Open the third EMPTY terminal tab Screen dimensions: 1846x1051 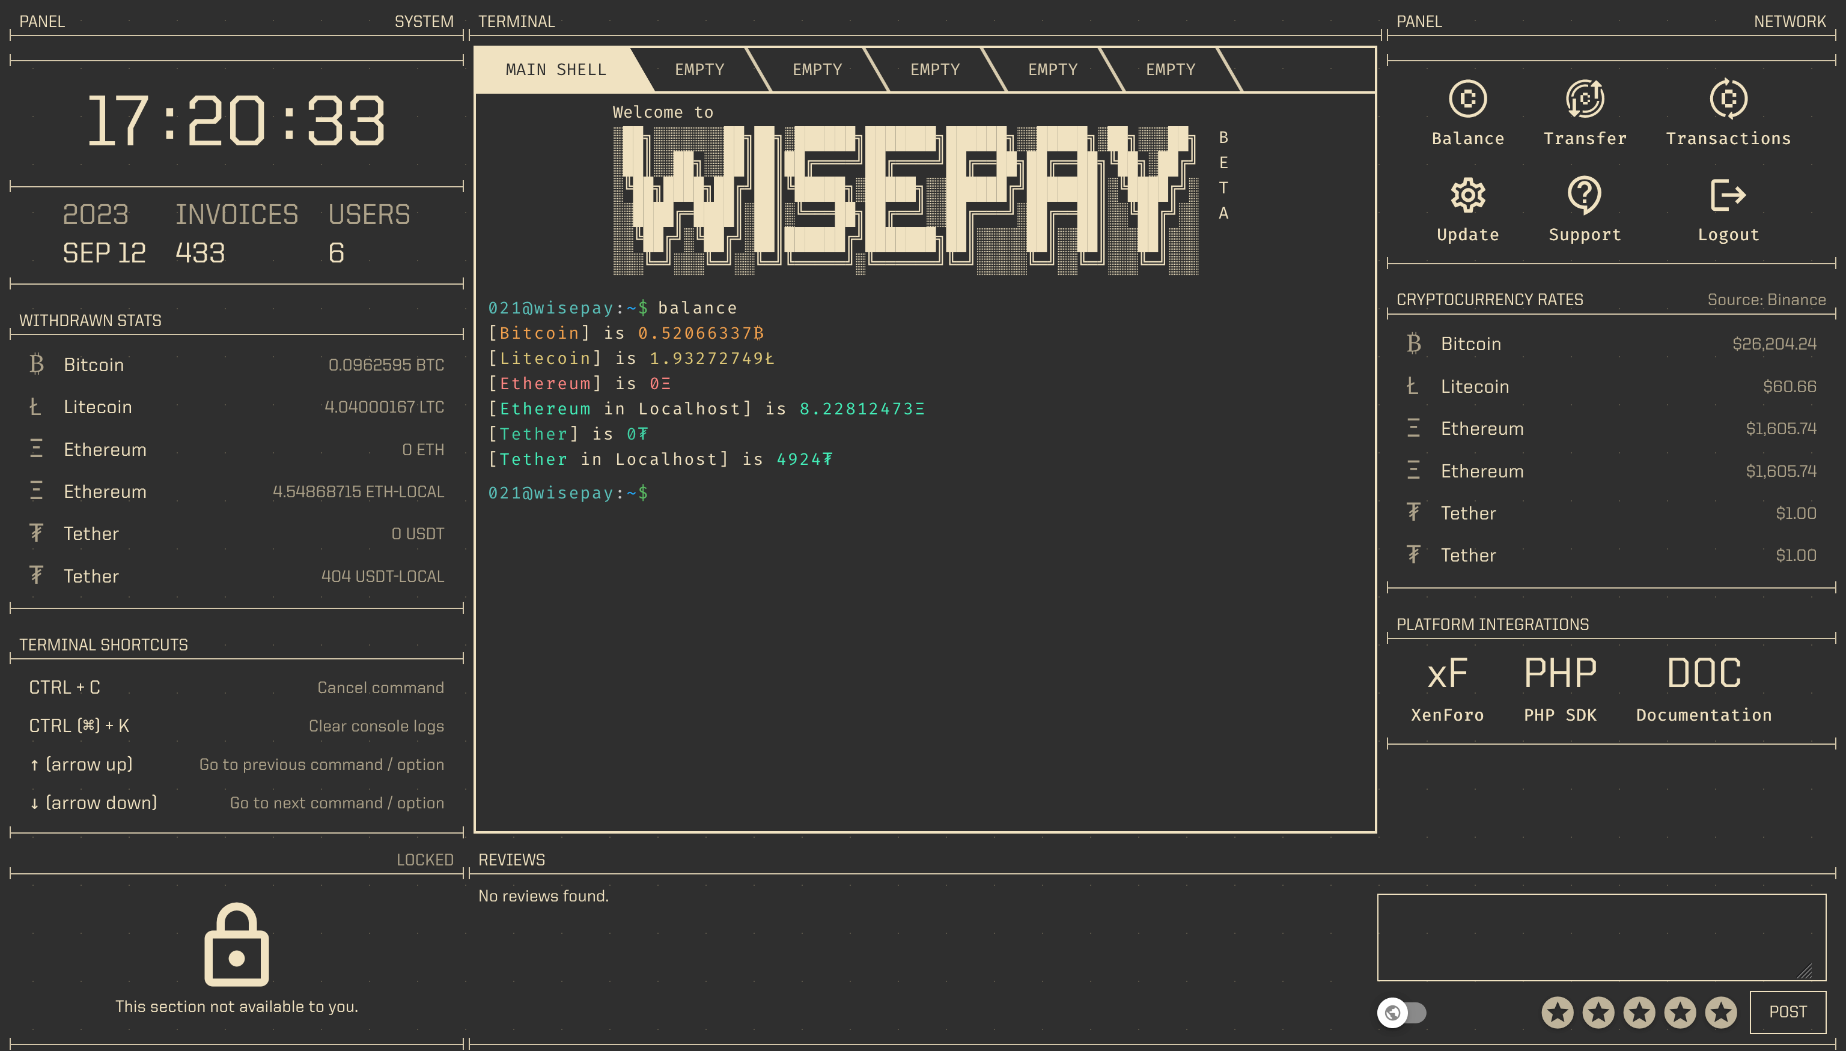point(934,69)
